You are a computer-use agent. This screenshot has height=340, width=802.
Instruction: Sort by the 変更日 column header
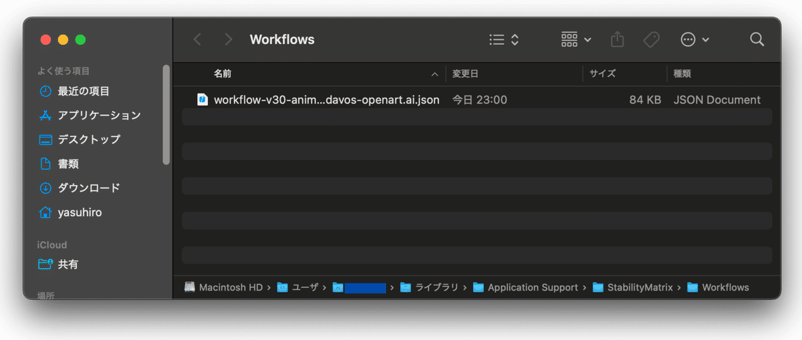click(465, 73)
